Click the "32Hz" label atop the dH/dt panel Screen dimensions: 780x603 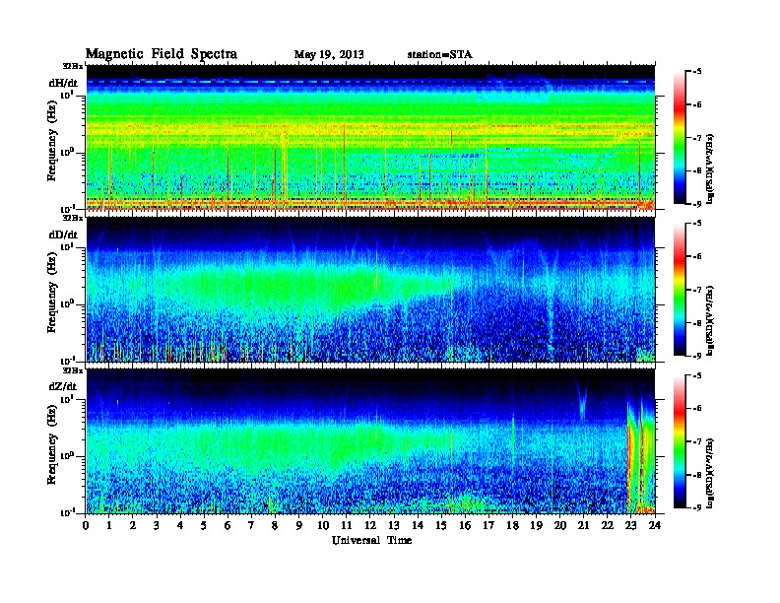tap(73, 66)
